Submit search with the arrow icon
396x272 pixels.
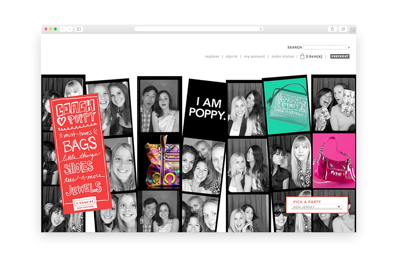tap(349, 47)
